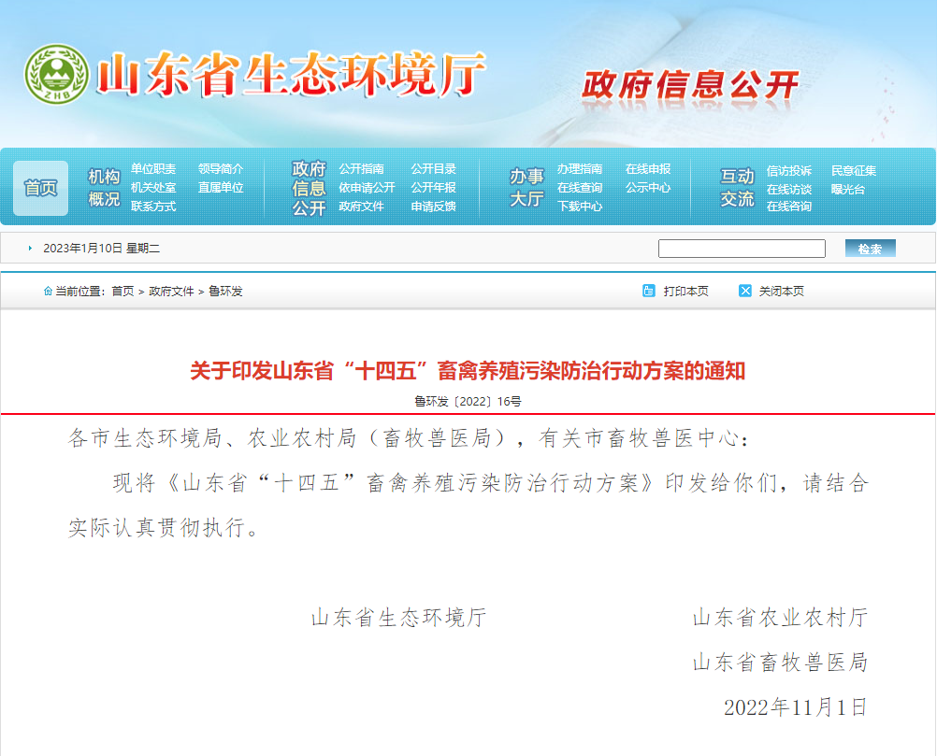Click the print icon beside 打印本页
This screenshot has height=756, width=937.
pyautogui.click(x=649, y=292)
